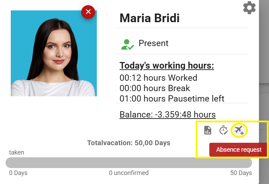
Task: Click the 0 Days taken label
Action: coord(18,173)
